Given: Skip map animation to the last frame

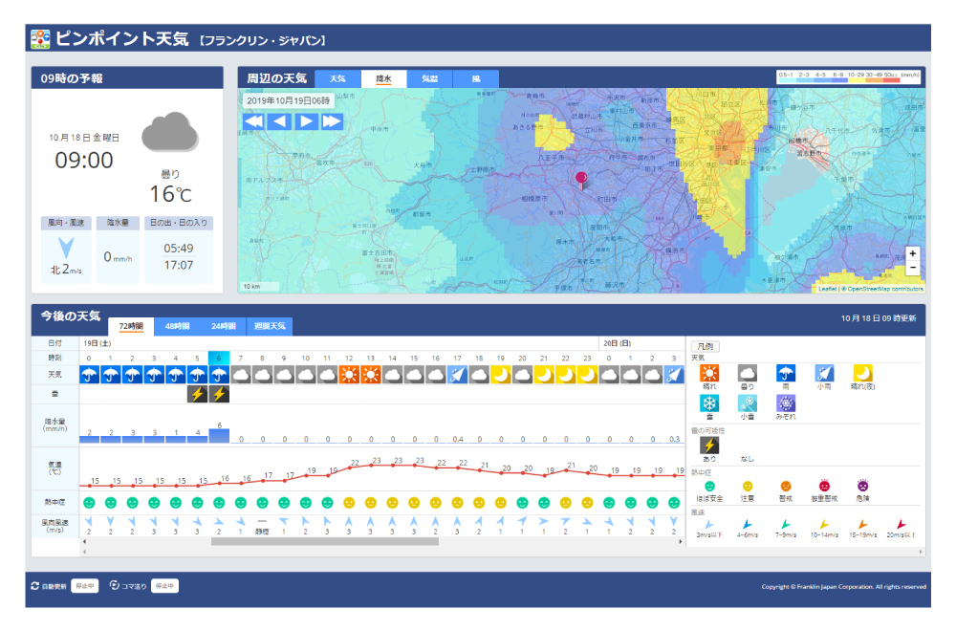Looking at the screenshot, I should 332,121.
